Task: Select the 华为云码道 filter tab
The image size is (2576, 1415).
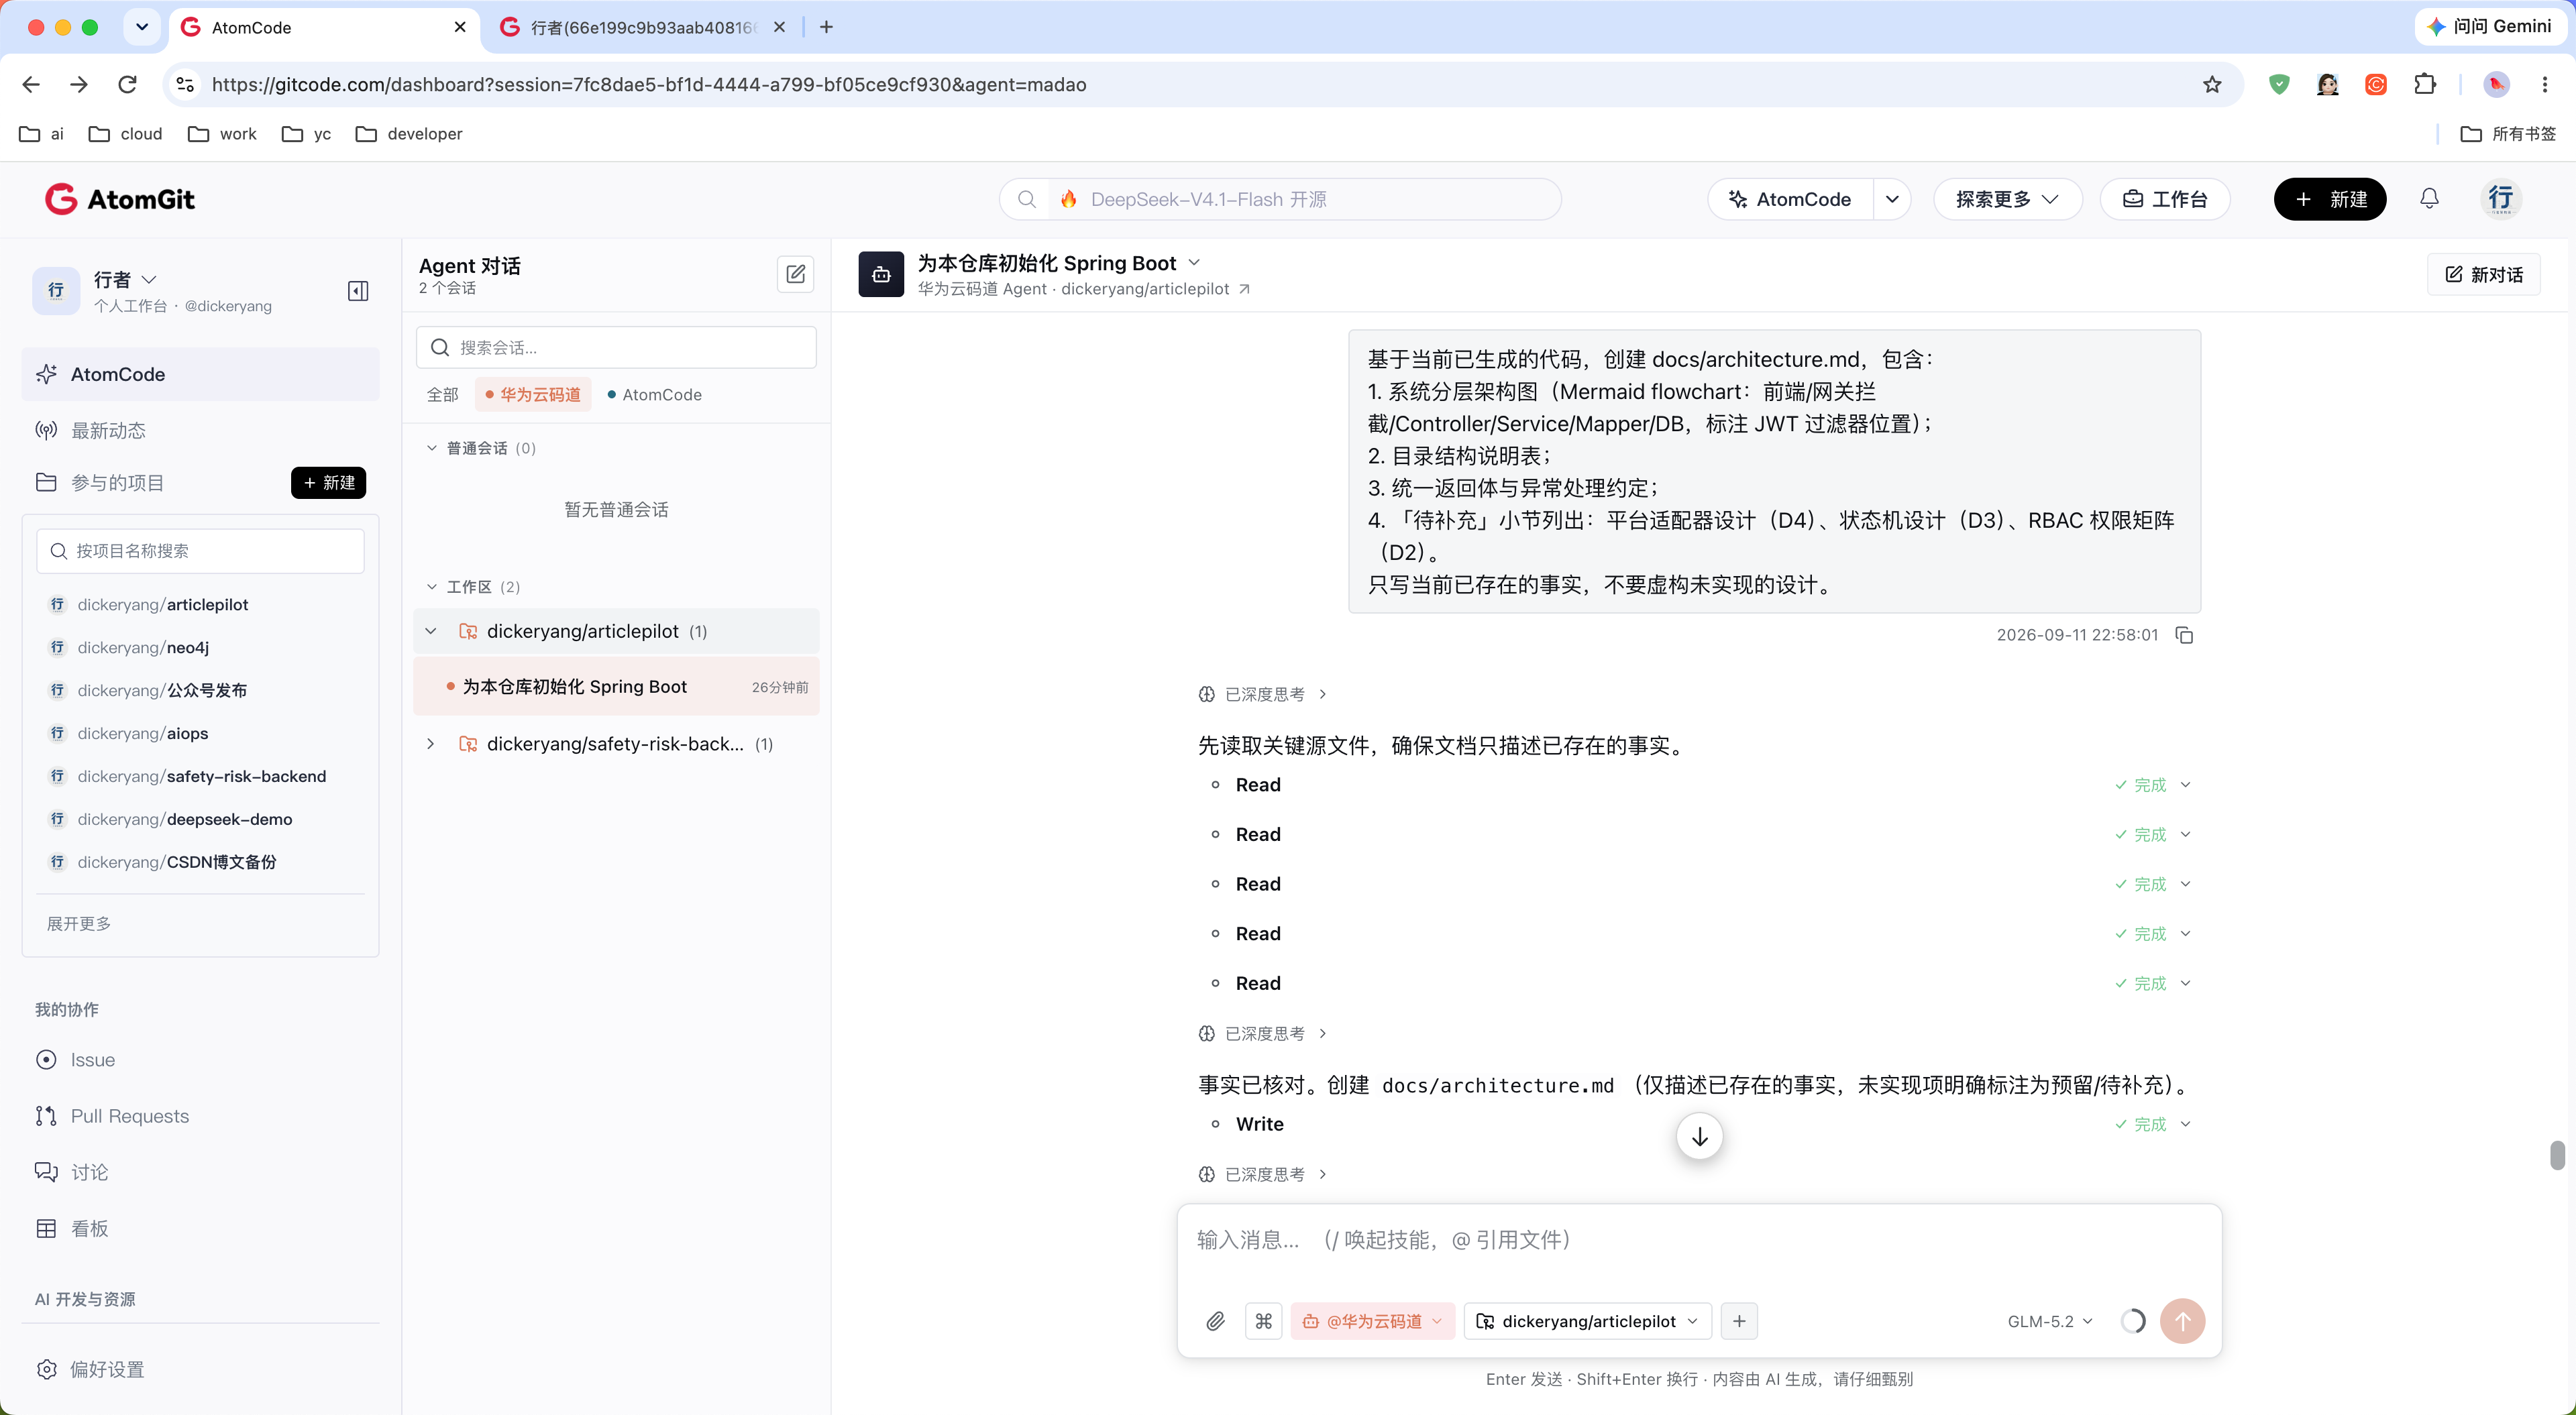Action: pos(533,394)
